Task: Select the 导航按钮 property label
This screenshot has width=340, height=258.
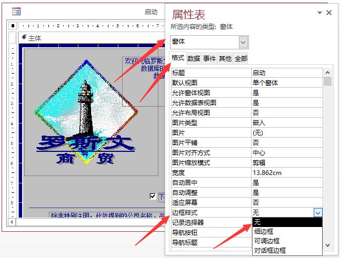Action: coord(185,233)
